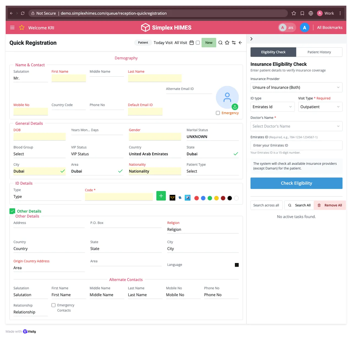The height and width of the screenshot is (339, 352).
Task: Select the yellow color circle
Action: (x=216, y=198)
